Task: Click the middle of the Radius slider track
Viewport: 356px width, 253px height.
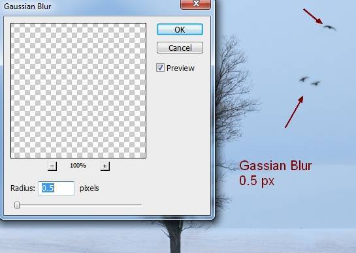Action: click(78, 205)
